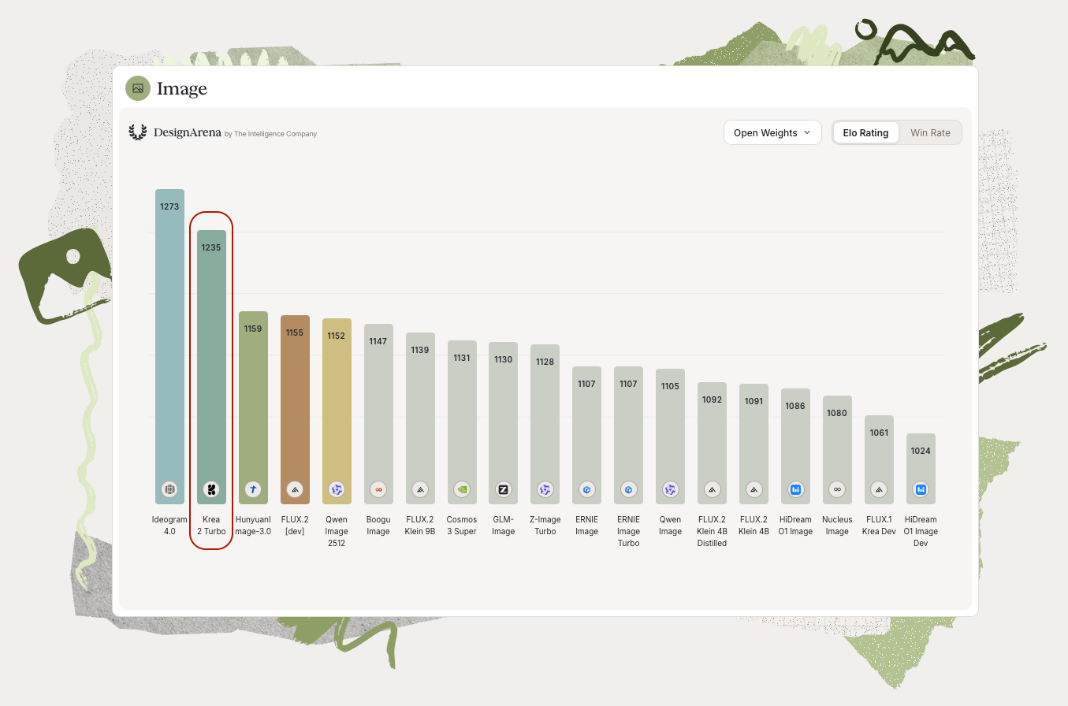This screenshot has height=706, width=1068.
Task: Click the Z-Image Turbo logo icon
Action: 545,489
